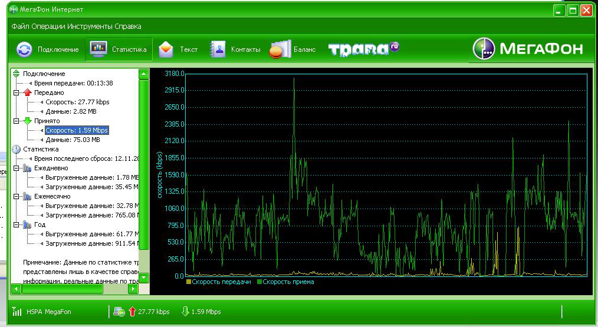Click the blue refresh connection icon
The width and height of the screenshot is (598, 327).
tap(24, 49)
